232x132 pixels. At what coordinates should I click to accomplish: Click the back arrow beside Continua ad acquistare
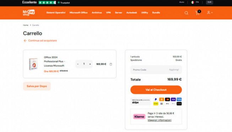25,40
